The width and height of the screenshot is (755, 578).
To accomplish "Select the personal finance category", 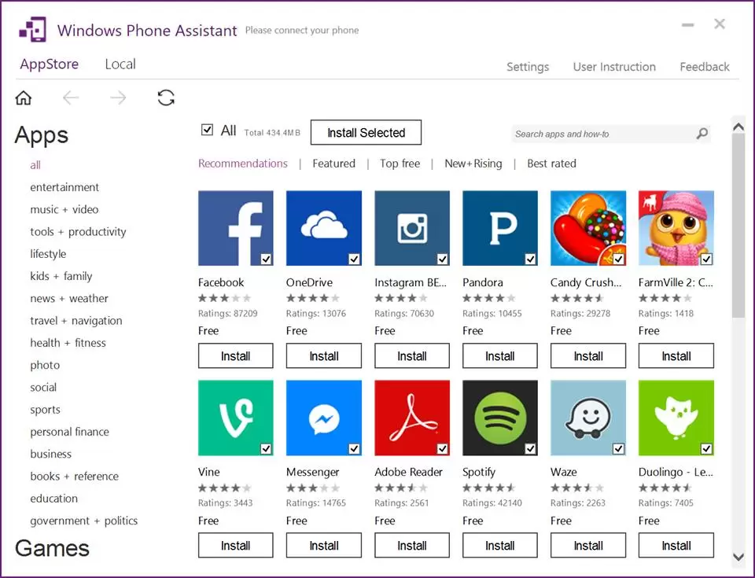I will (69, 432).
